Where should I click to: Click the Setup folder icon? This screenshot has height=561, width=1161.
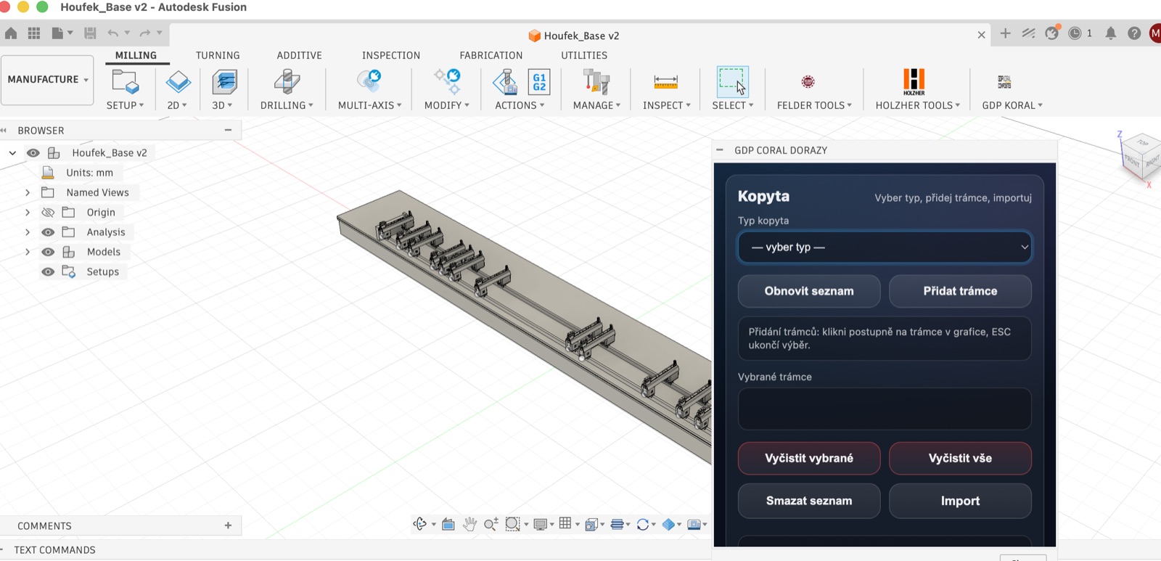click(126, 82)
